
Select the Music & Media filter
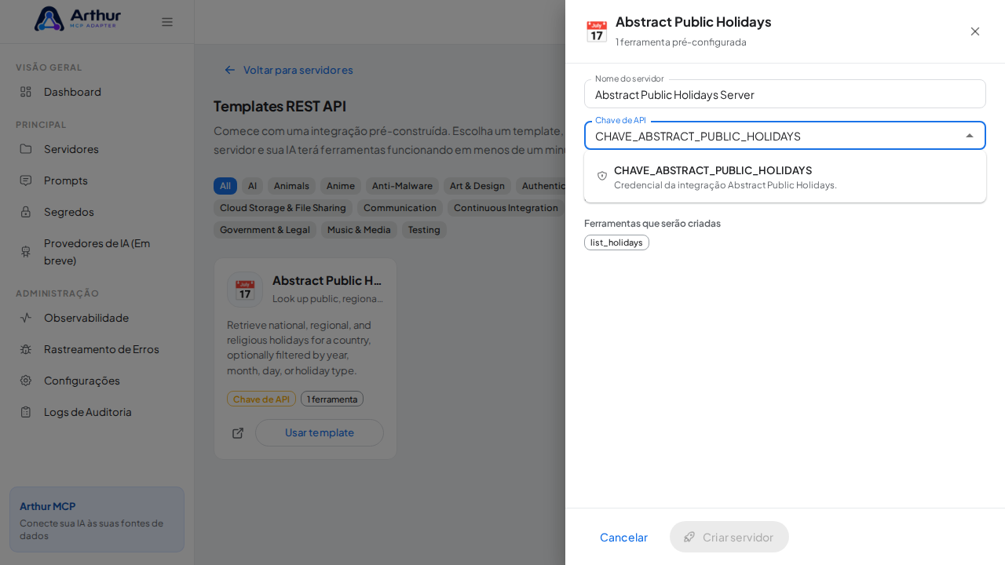coord(359,230)
